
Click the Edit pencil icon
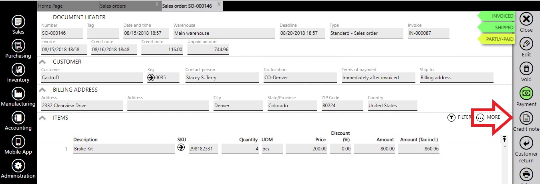[526, 44]
